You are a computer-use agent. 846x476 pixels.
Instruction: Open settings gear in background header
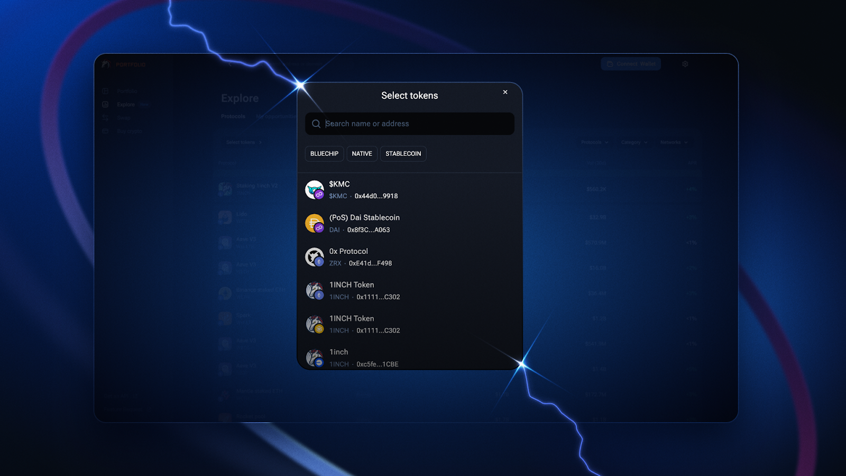[685, 64]
